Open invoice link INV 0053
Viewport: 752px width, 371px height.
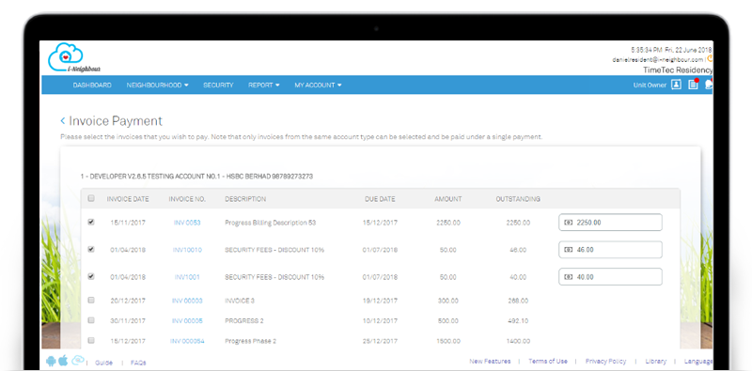coord(187,223)
